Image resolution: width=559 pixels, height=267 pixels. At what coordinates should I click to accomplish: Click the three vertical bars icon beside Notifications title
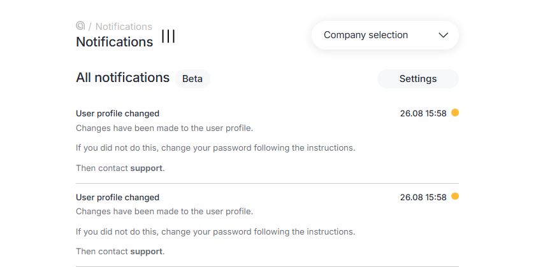(x=168, y=36)
